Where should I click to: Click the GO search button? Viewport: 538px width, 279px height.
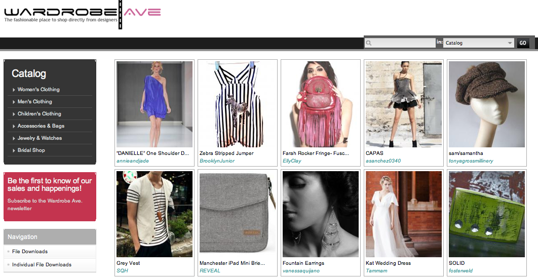pos(523,43)
